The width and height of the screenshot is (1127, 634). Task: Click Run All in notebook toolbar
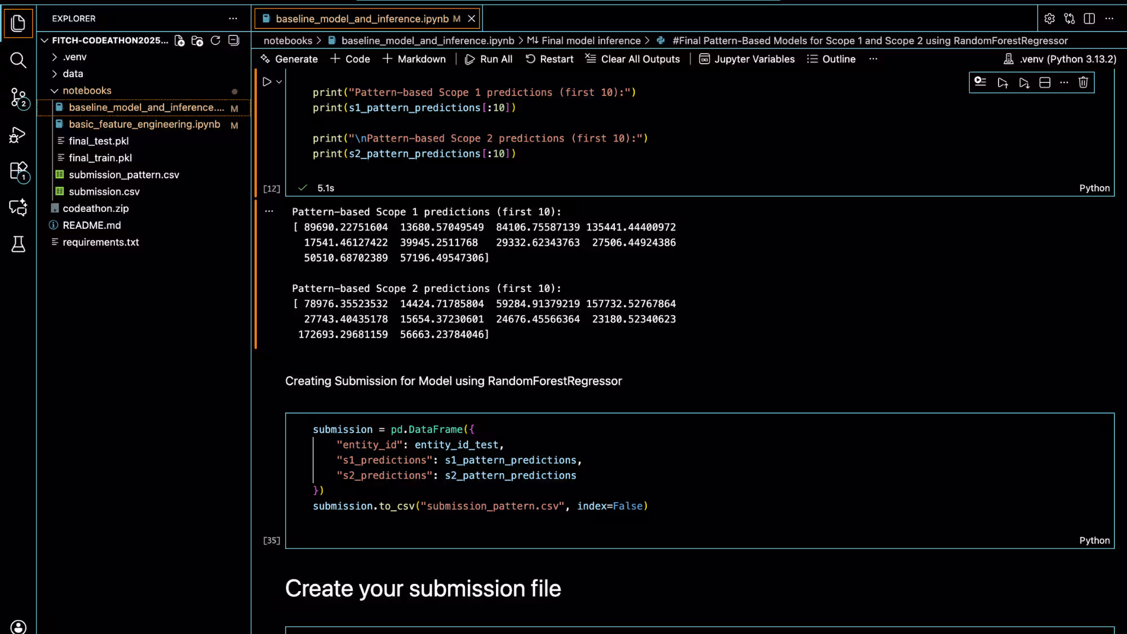click(x=489, y=59)
